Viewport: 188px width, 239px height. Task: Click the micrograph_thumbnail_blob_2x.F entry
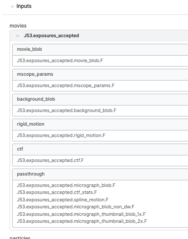[82, 221]
